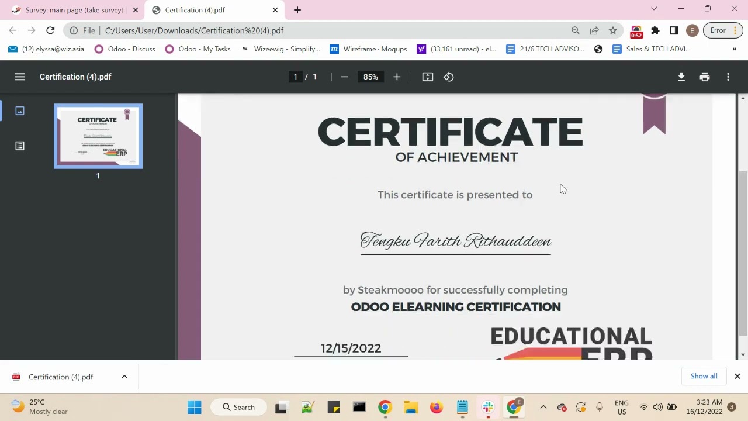Zoom in with the plus icon
The width and height of the screenshot is (748, 421).
click(x=397, y=77)
